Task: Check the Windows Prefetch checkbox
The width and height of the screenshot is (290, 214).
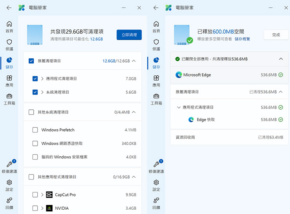Action: pos(35,130)
